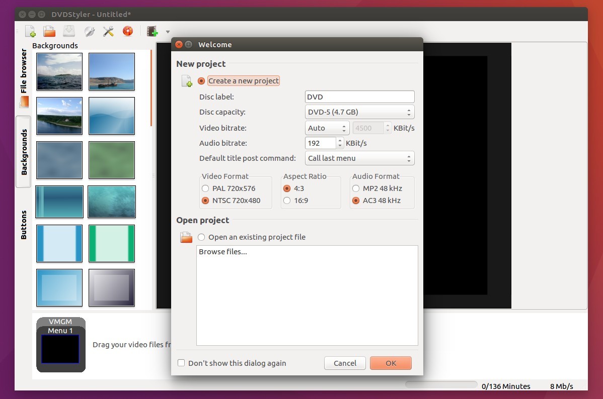Click the Cancel button
Screen dimensions: 603x399
345,363
